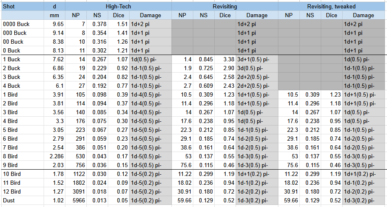Select the 'Shot' header cell
This screenshot has width=387, height=207.
tap(23, 6)
